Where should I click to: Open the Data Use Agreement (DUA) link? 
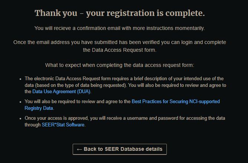(x=62, y=92)
